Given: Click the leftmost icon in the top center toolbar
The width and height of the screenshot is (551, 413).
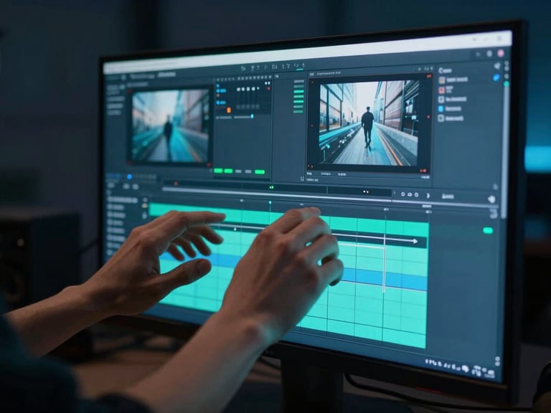Looking at the screenshot, I should (243, 68).
